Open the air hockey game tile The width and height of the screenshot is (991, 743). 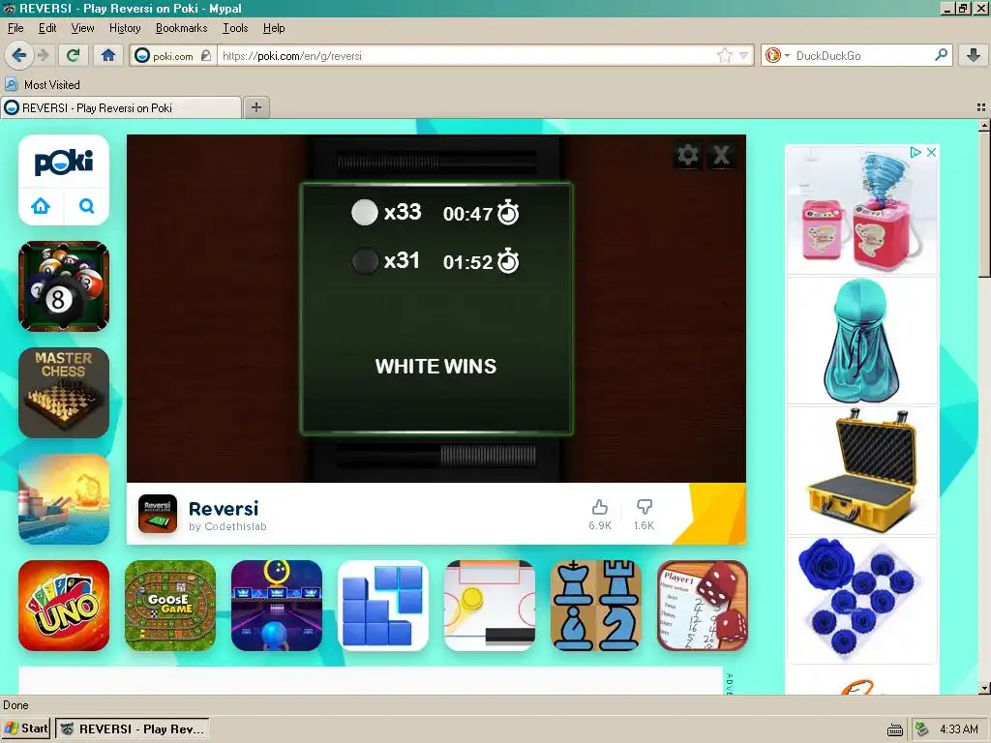[490, 606]
